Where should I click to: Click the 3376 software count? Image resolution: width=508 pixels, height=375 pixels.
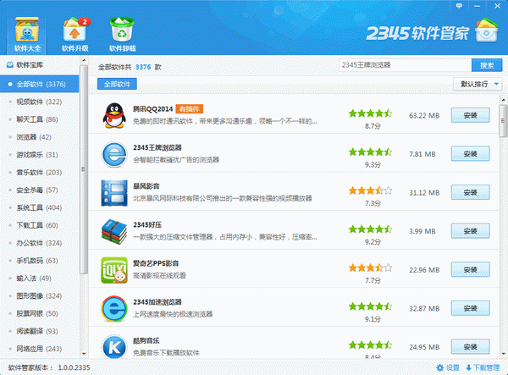[x=143, y=67]
